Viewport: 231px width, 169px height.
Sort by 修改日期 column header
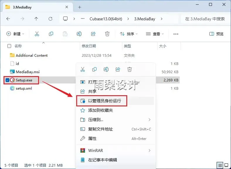click(89, 46)
